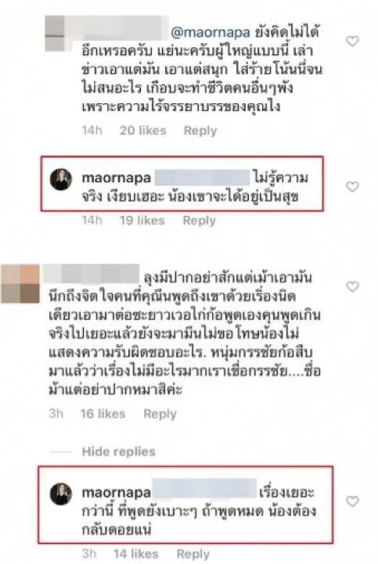The width and height of the screenshot is (378, 564).
Task: Like maornapa's reply with 14 likes
Action: (352, 501)
